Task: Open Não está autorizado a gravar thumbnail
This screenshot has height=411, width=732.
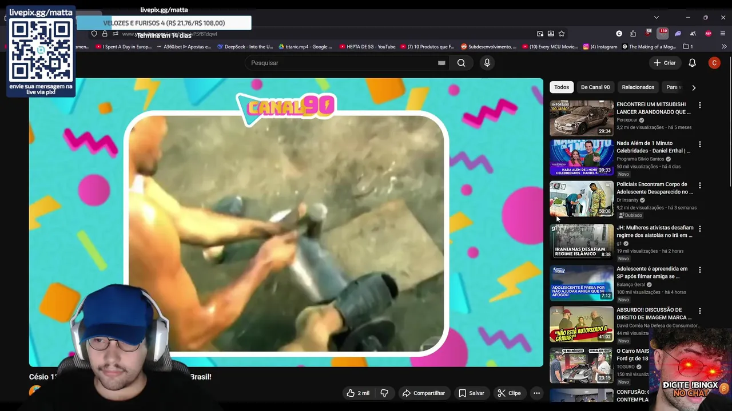Action: (x=582, y=324)
